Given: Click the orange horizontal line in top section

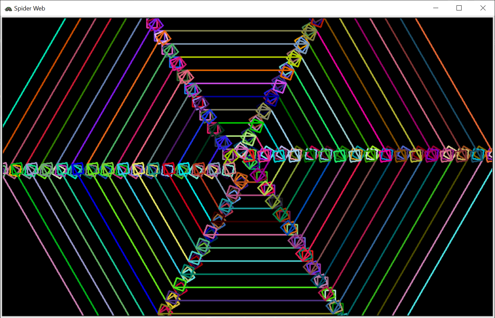Looking at the screenshot, I should click(x=233, y=70).
